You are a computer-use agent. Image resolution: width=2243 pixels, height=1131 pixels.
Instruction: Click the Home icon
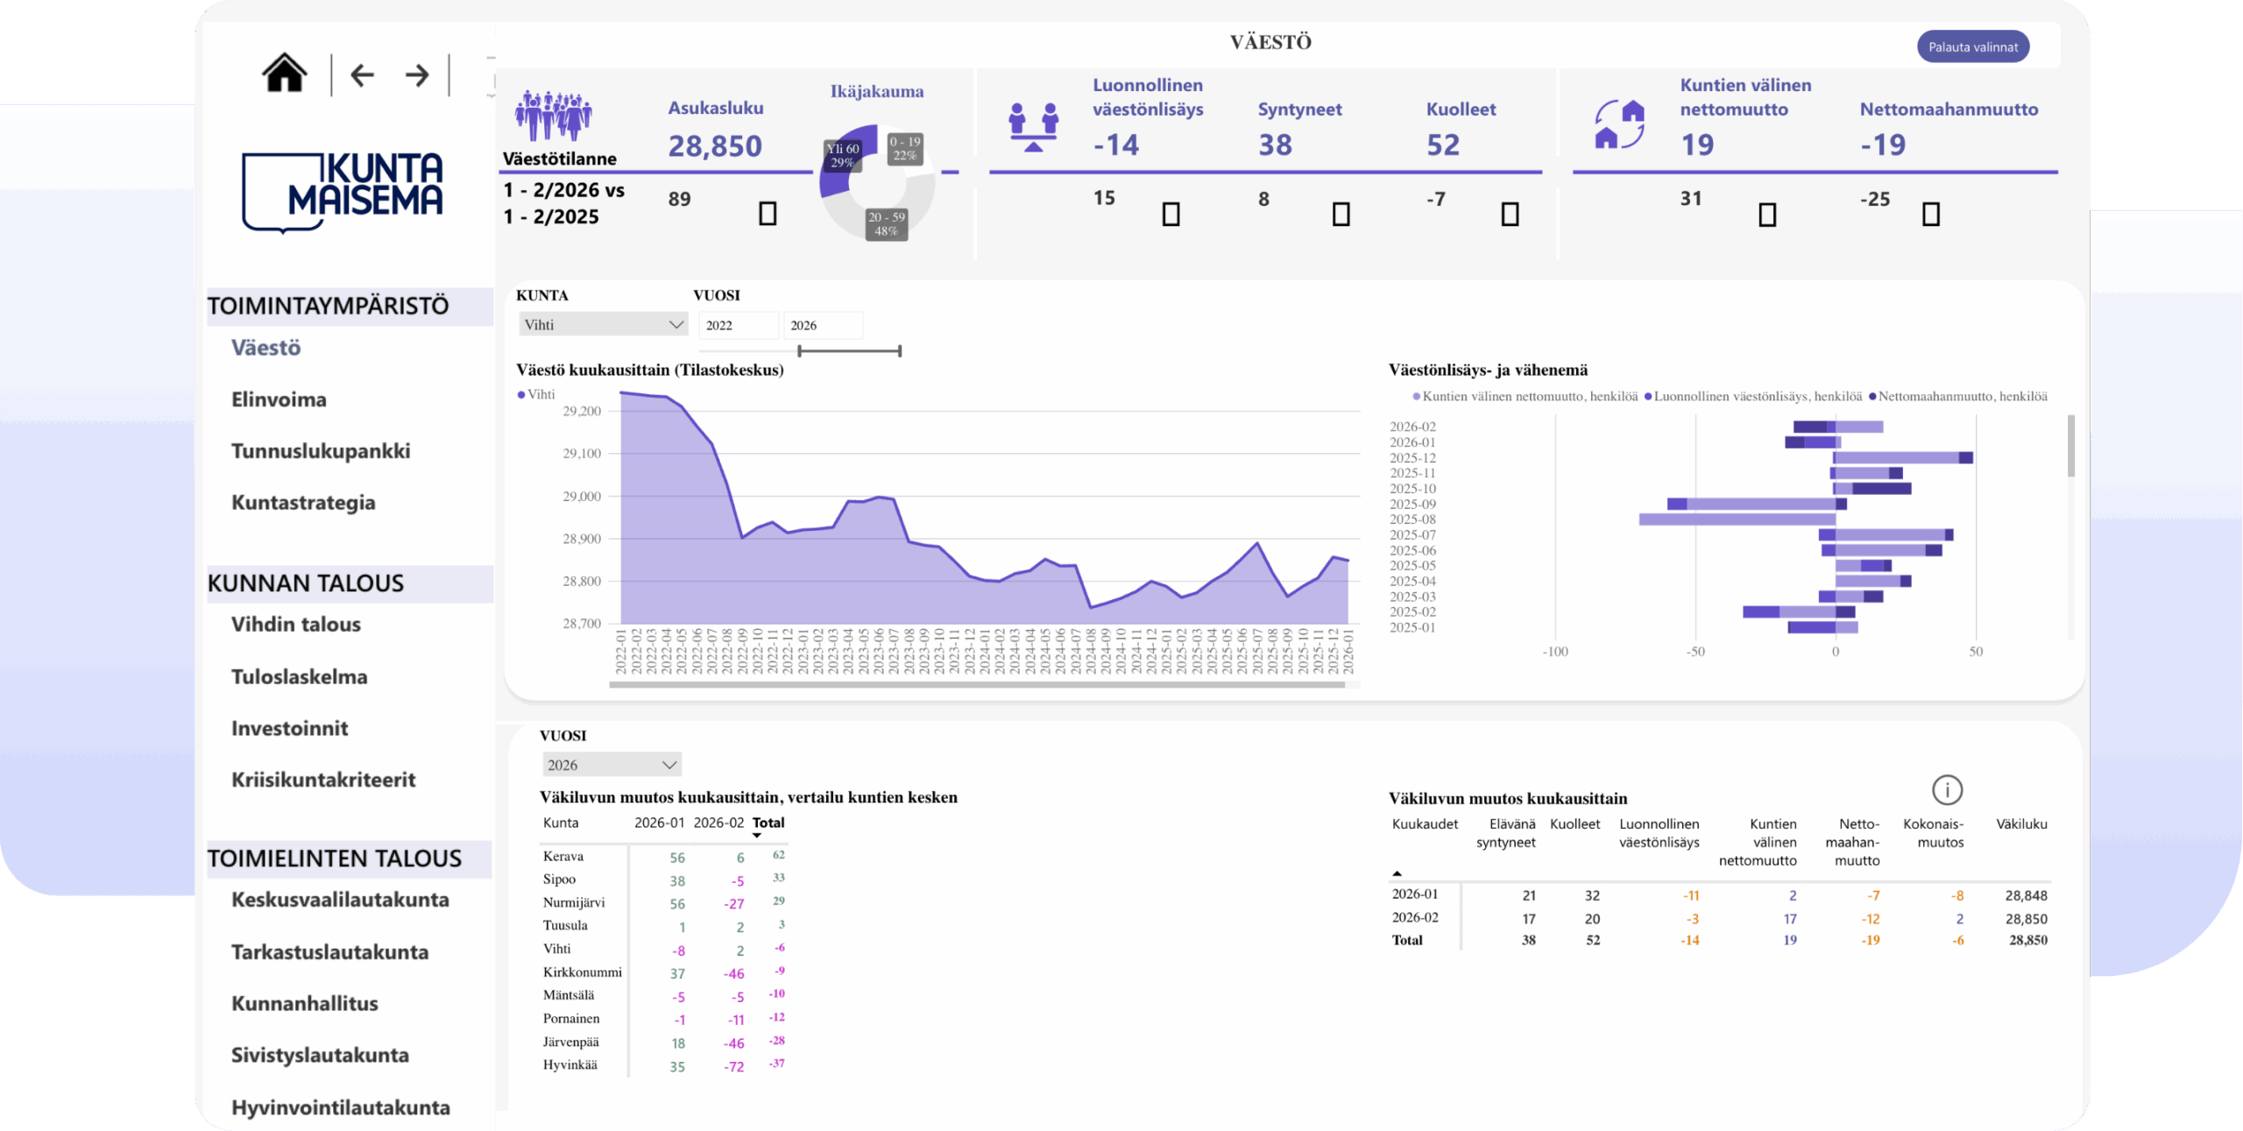(x=285, y=73)
